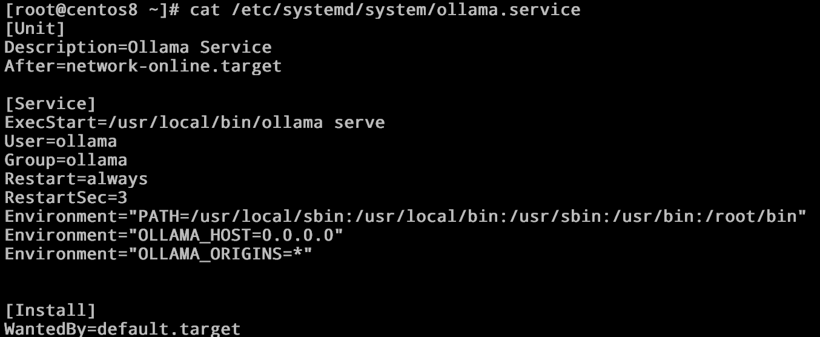This screenshot has width=820, height=337.
Task: Click the Restart=always line
Action: (x=76, y=179)
